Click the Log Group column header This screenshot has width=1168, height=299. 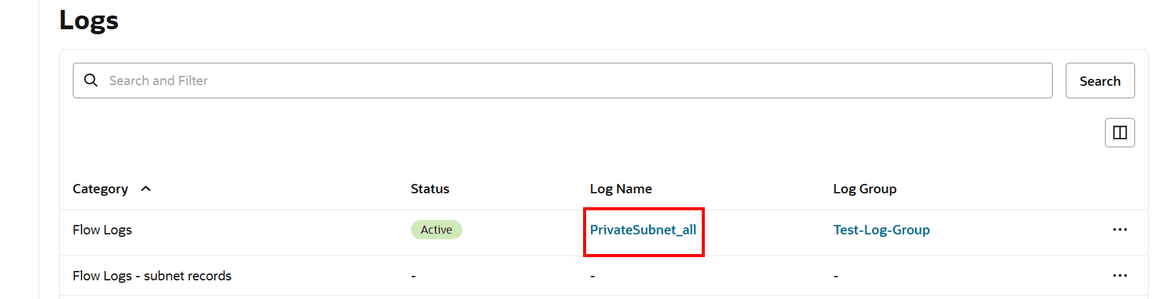coord(864,189)
